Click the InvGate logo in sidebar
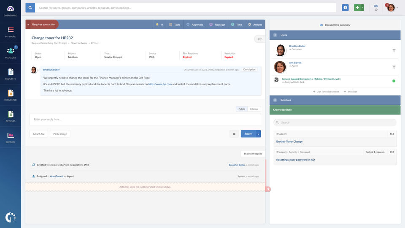 [10, 217]
